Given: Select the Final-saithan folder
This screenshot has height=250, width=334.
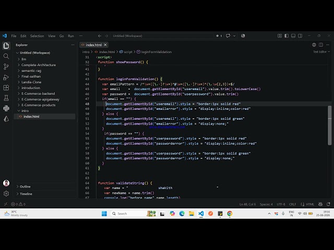Looking at the screenshot, I should click(x=45, y=77).
